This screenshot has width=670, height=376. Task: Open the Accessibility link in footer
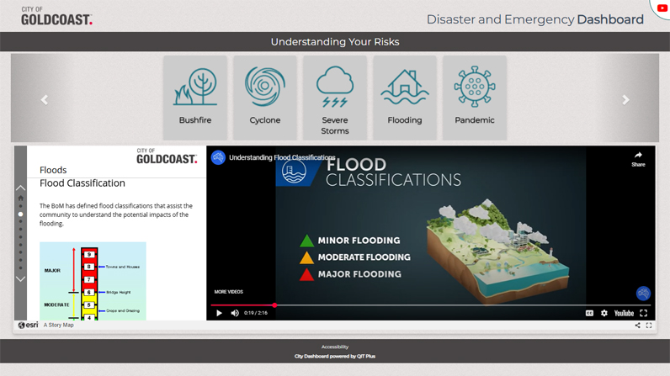click(335, 347)
